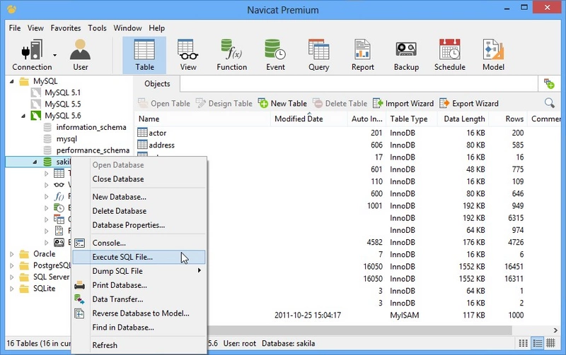Image resolution: width=566 pixels, height=355 pixels.
Task: Open the Event toolbar icon
Action: click(275, 55)
